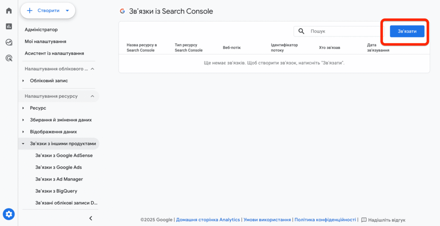Collapse the Налаштування ресурсу section chevron
The height and width of the screenshot is (226, 440).
point(92,96)
